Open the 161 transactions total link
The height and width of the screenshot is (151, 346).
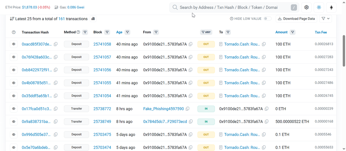point(61,19)
